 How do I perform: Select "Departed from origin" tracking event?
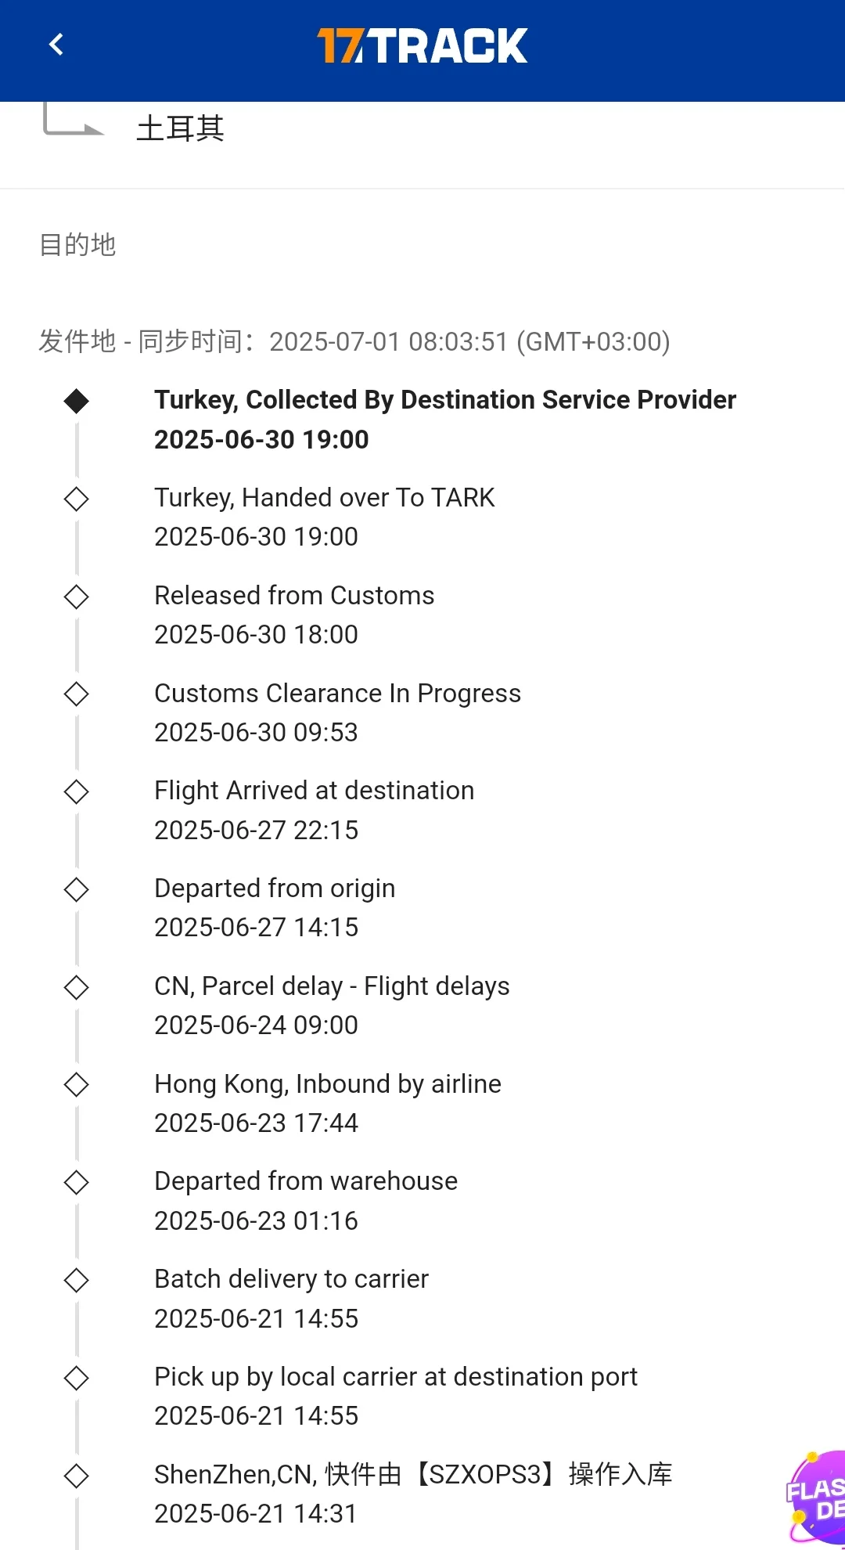(275, 889)
